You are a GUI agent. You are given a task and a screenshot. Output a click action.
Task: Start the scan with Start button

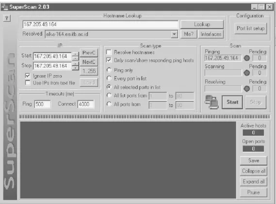click(232, 102)
